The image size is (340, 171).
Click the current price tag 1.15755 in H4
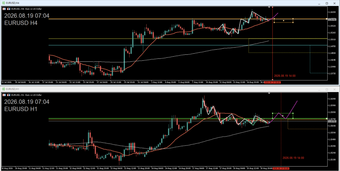click(332, 19)
